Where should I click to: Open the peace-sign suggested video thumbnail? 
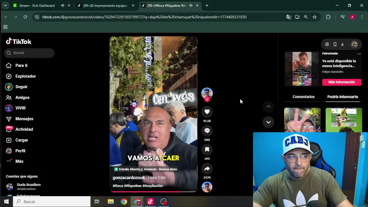[302, 120]
